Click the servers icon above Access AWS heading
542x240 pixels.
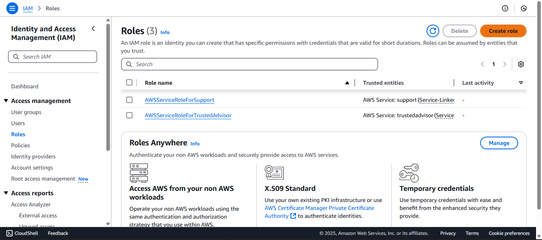click(x=139, y=173)
